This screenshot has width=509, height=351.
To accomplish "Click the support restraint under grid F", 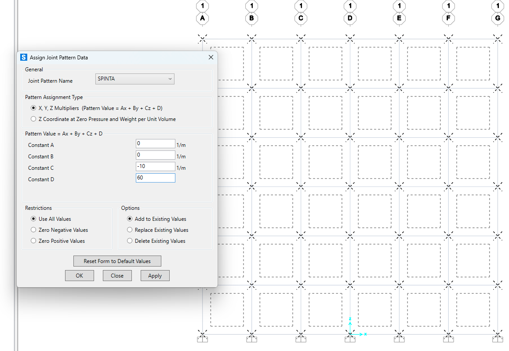I will (448, 339).
